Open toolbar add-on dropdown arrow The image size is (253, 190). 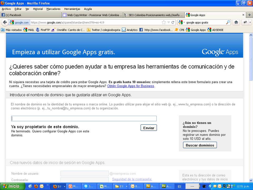click(250, 22)
